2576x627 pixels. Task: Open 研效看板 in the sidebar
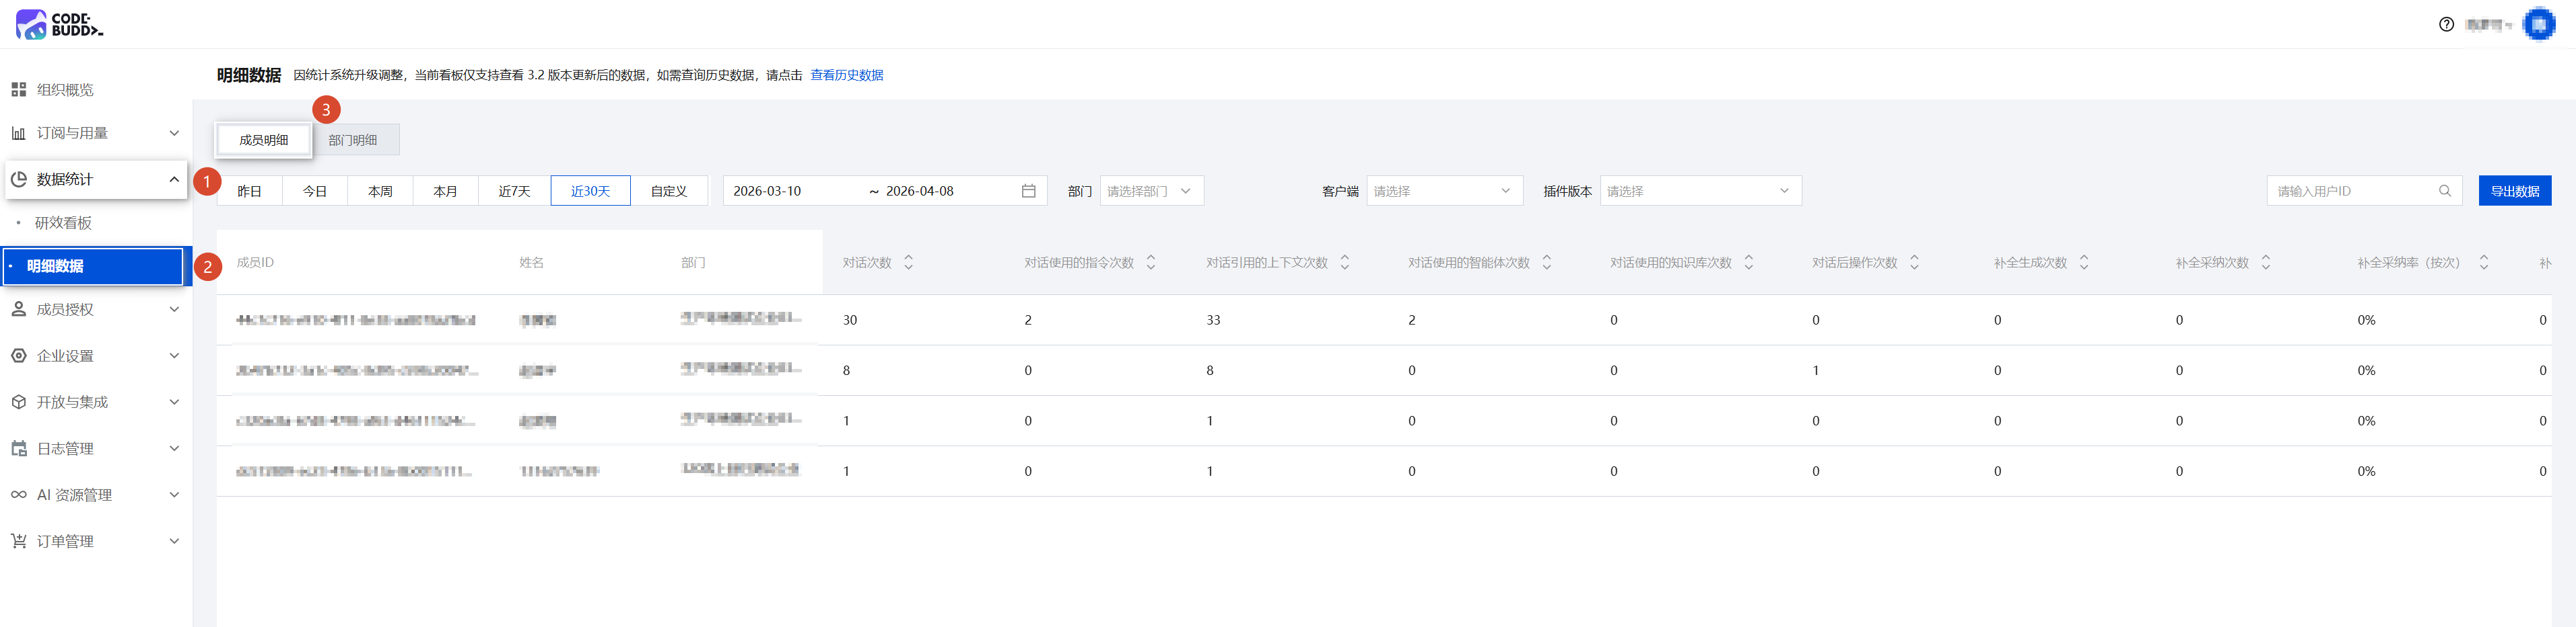[63, 222]
